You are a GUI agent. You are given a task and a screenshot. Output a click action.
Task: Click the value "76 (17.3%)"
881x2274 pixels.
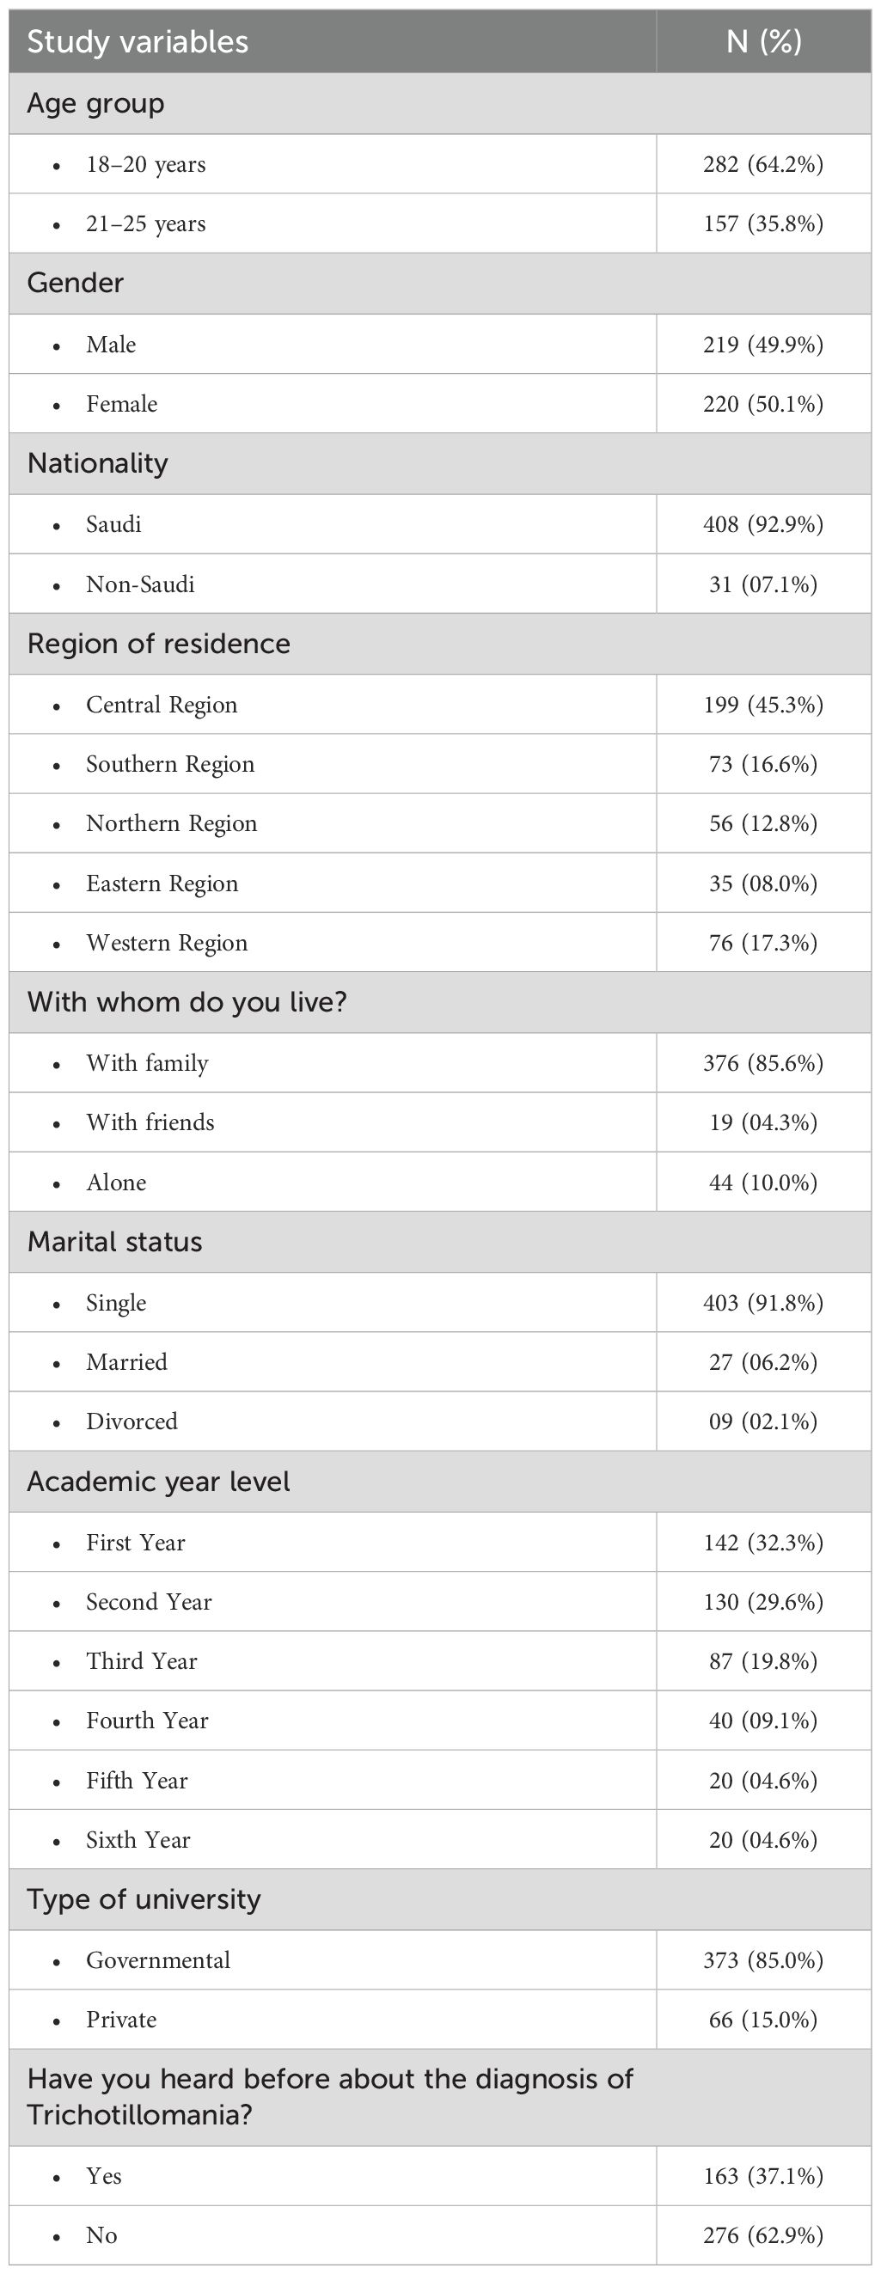[762, 943]
